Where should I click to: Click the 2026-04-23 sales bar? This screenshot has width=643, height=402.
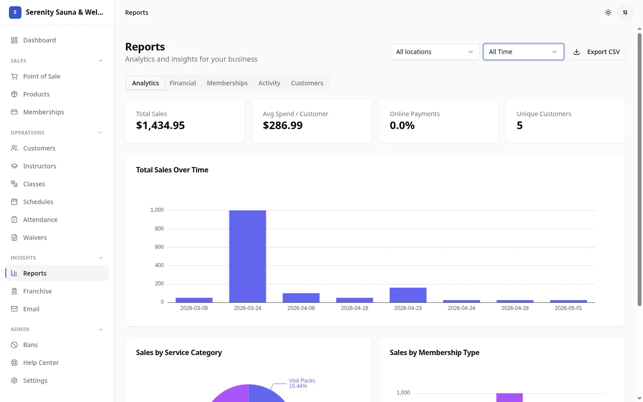pyautogui.click(x=408, y=295)
